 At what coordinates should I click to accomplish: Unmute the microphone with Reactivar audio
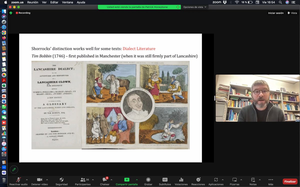[x=18, y=182]
